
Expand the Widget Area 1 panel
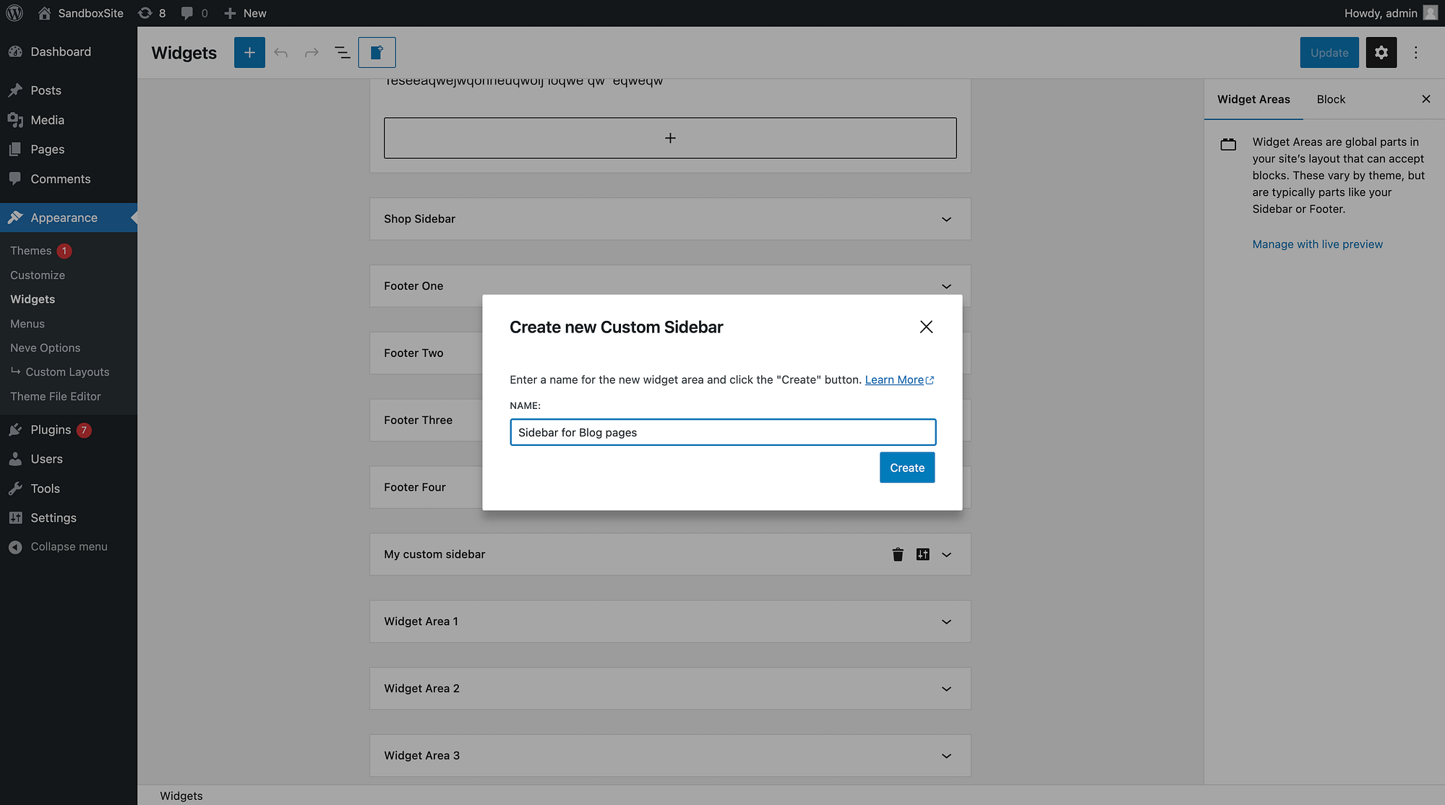coord(946,621)
